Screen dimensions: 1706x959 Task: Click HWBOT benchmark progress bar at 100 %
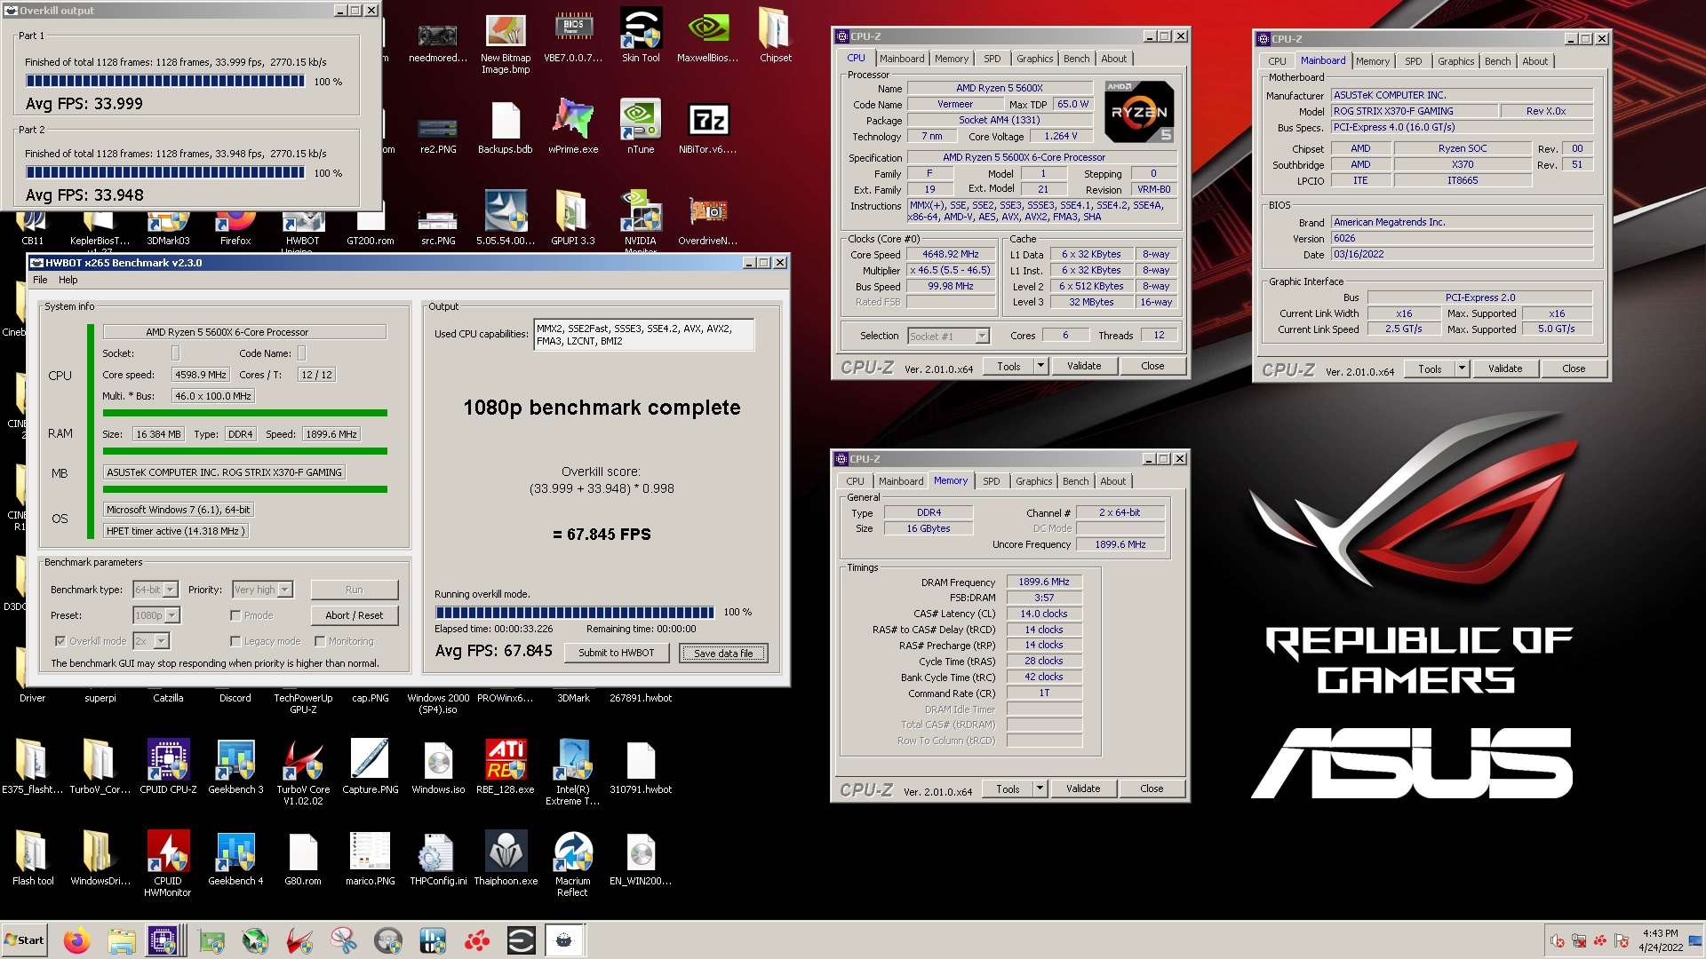point(574,612)
